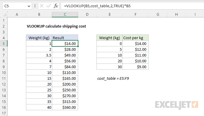The image size is (204, 116).
Task: Click the formula bar options dots
Action: click(x=35, y=6)
